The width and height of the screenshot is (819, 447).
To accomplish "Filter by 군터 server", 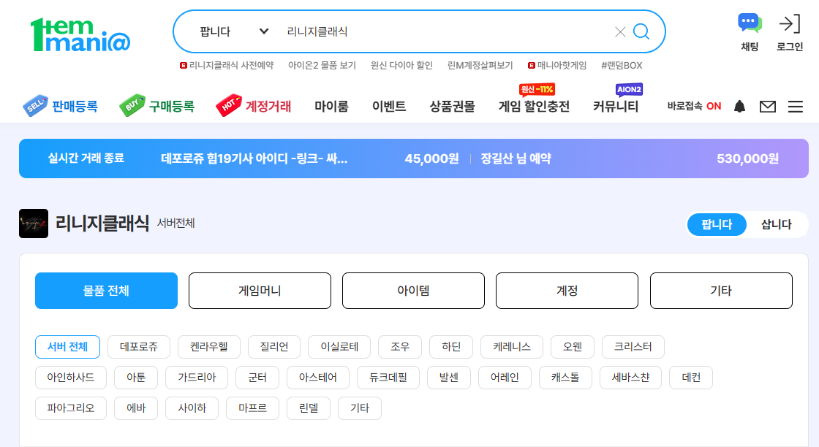I will click(x=257, y=378).
